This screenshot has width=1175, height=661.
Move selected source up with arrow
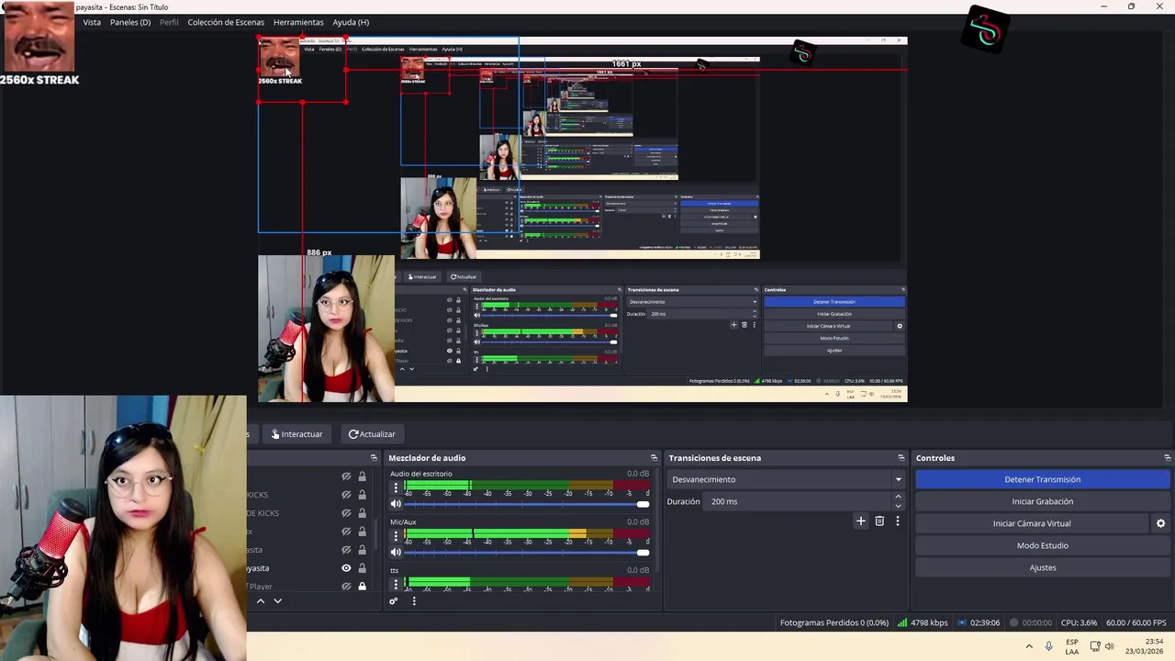point(261,601)
